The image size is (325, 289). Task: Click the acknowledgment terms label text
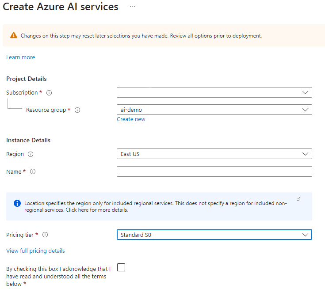coord(58,276)
